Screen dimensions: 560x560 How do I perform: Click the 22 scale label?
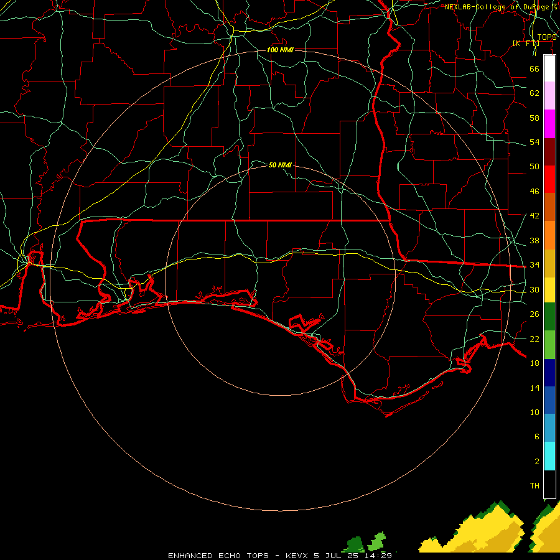point(534,338)
